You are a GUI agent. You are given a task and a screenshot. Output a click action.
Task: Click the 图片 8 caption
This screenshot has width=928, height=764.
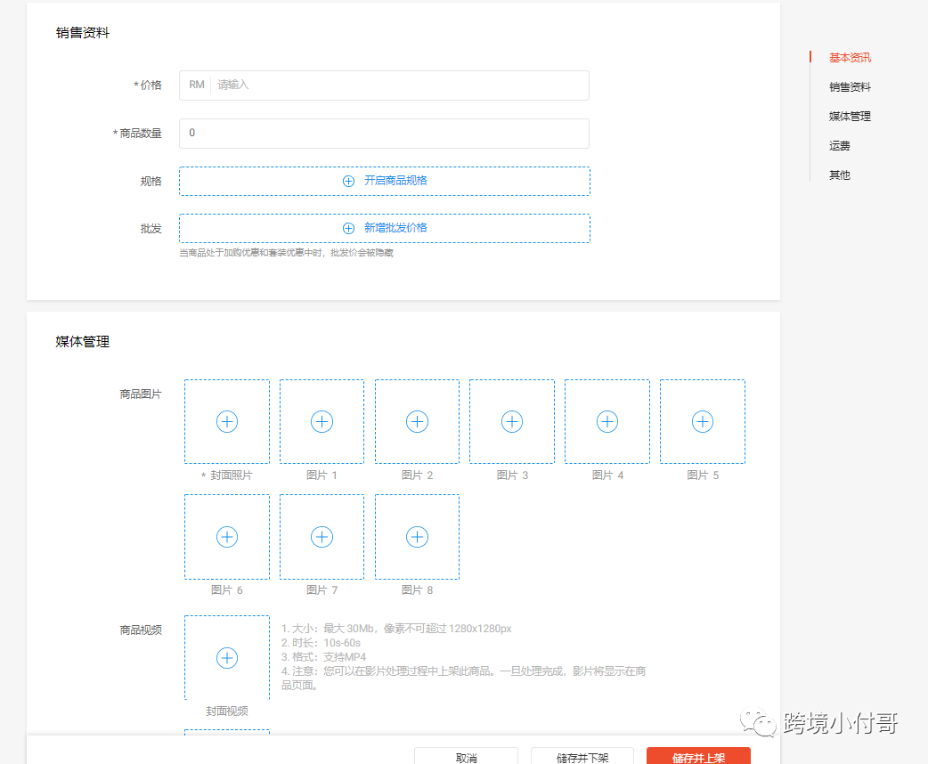pyautogui.click(x=418, y=590)
